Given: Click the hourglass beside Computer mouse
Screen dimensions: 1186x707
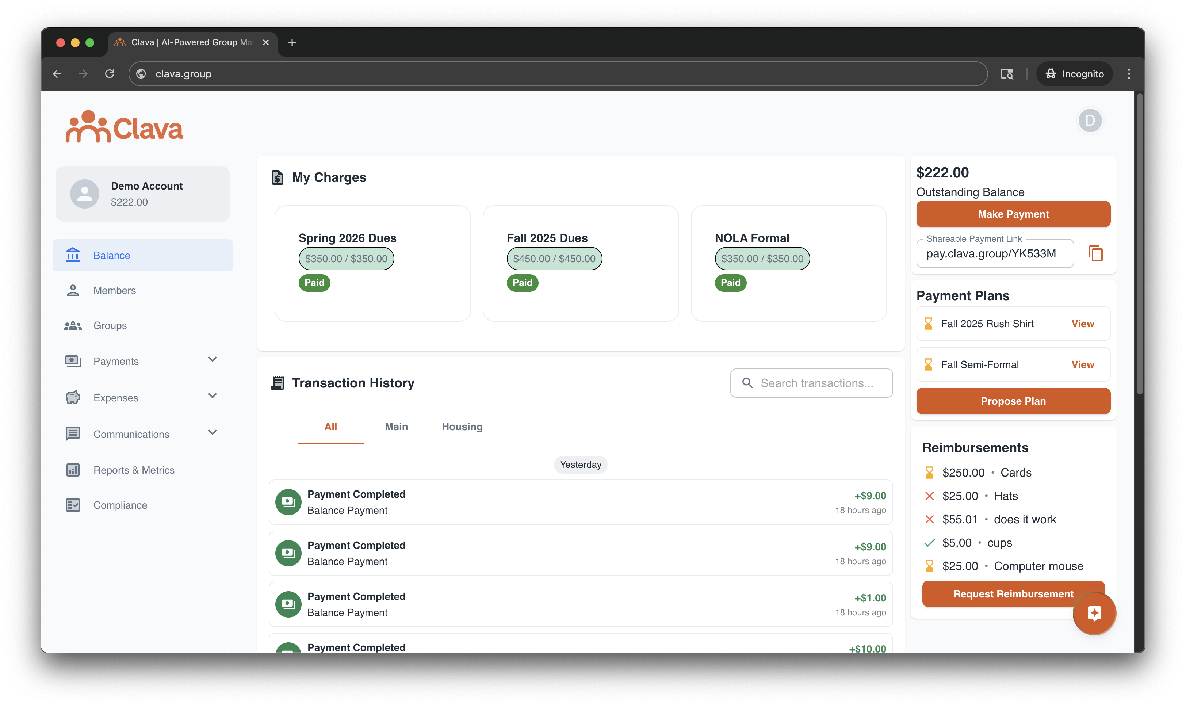Looking at the screenshot, I should 929,566.
